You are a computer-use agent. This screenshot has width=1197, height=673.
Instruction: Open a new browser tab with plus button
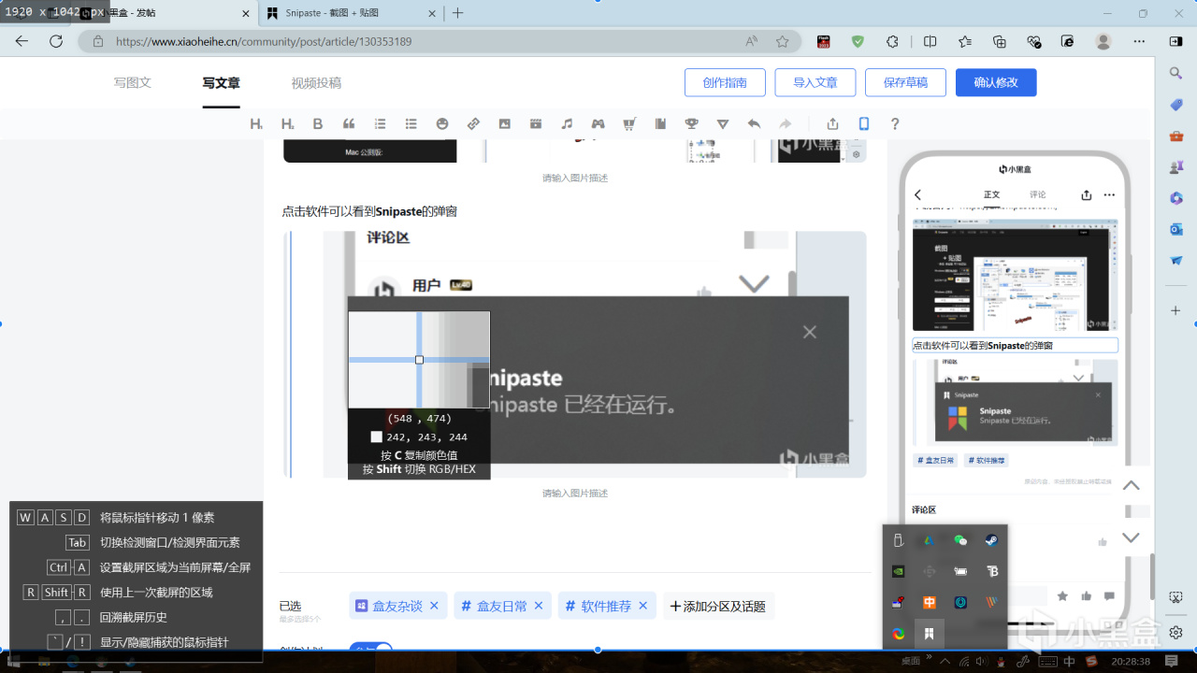pyautogui.click(x=457, y=13)
